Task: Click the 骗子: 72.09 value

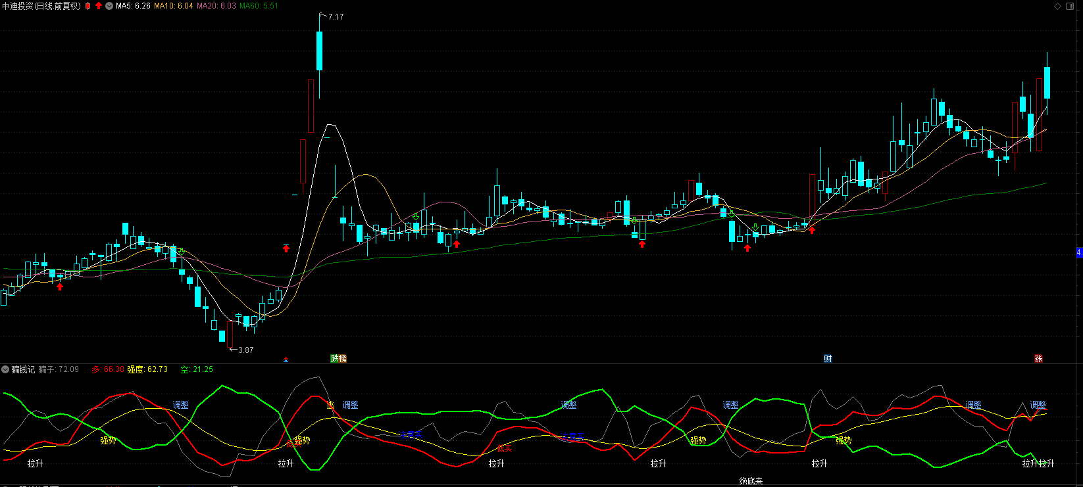Action: 59,369
